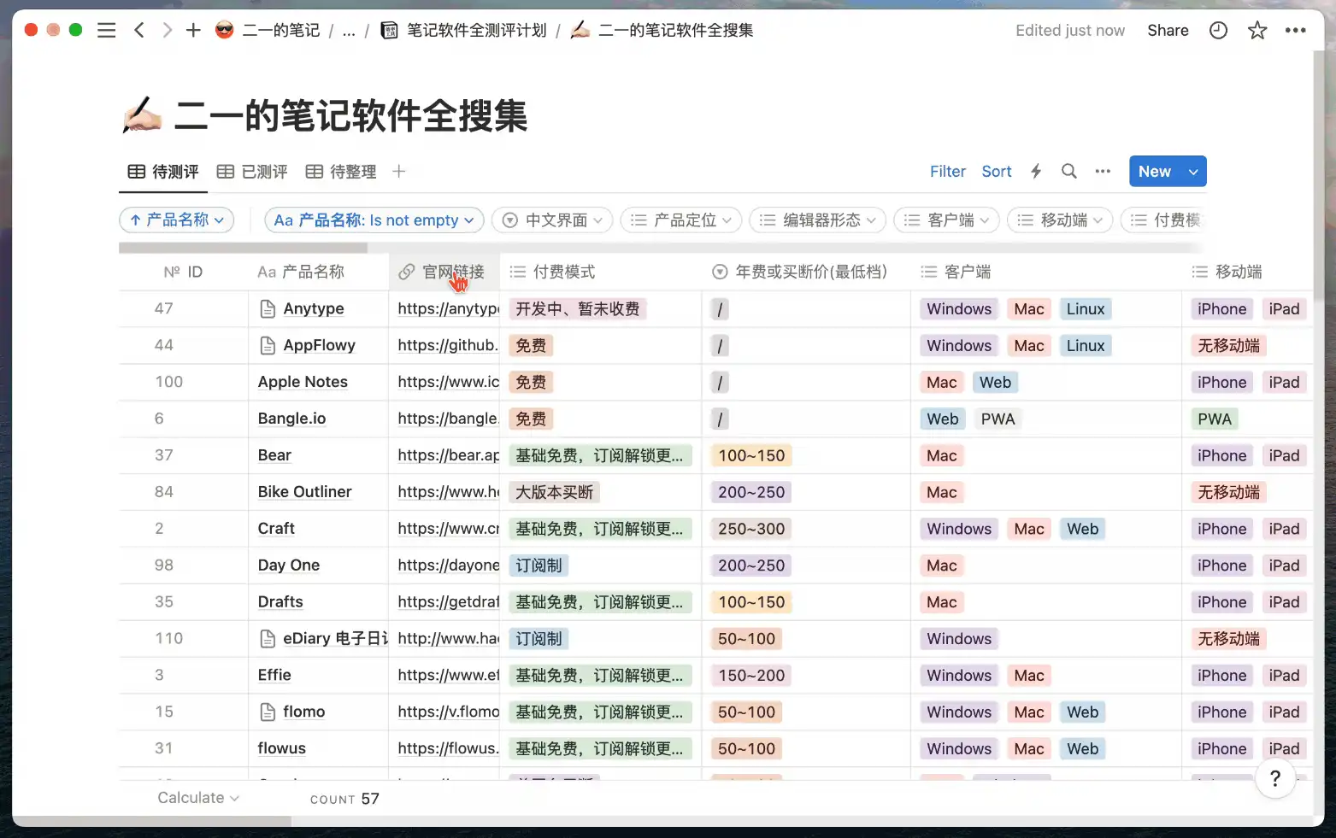Open the Calculate dropdown at table bottom
The image size is (1336, 838).
pos(197,798)
